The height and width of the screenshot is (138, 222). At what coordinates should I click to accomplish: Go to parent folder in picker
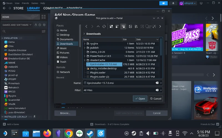[x=98, y=26]
